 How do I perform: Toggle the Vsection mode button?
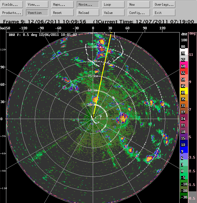tap(37, 13)
